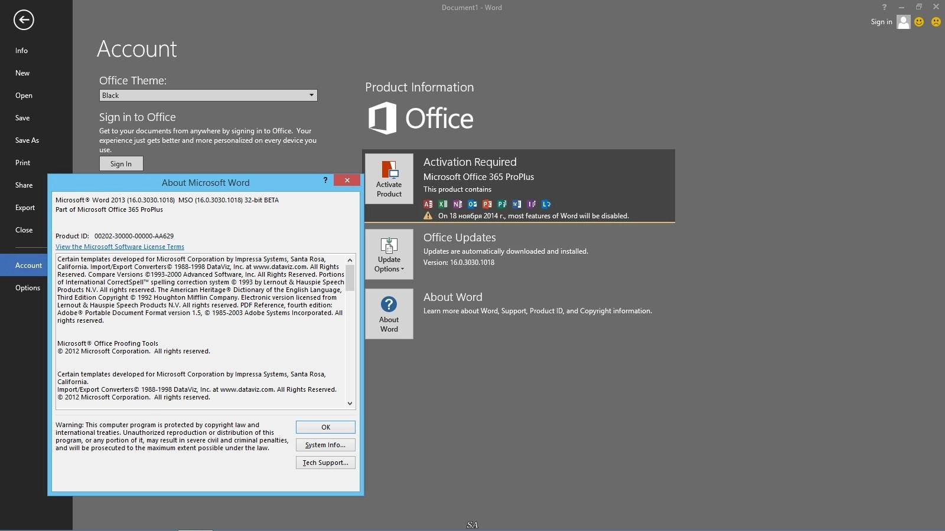Image resolution: width=945 pixels, height=531 pixels.
Task: Click the user avatar next to Sign in
Action: (904, 22)
